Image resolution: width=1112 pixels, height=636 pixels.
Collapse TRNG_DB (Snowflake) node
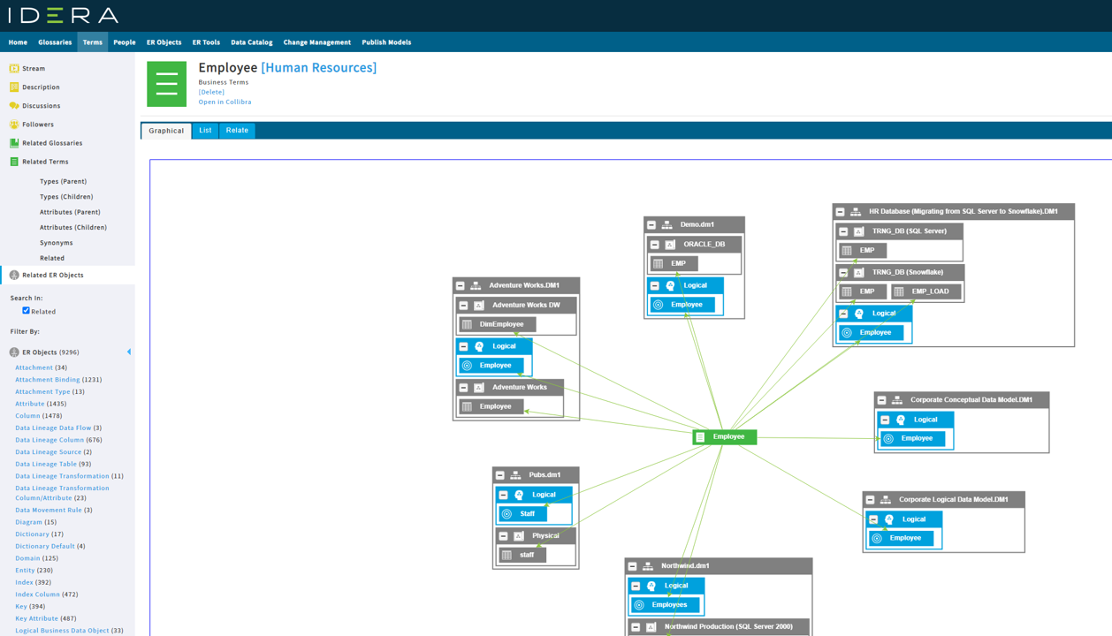pos(843,272)
